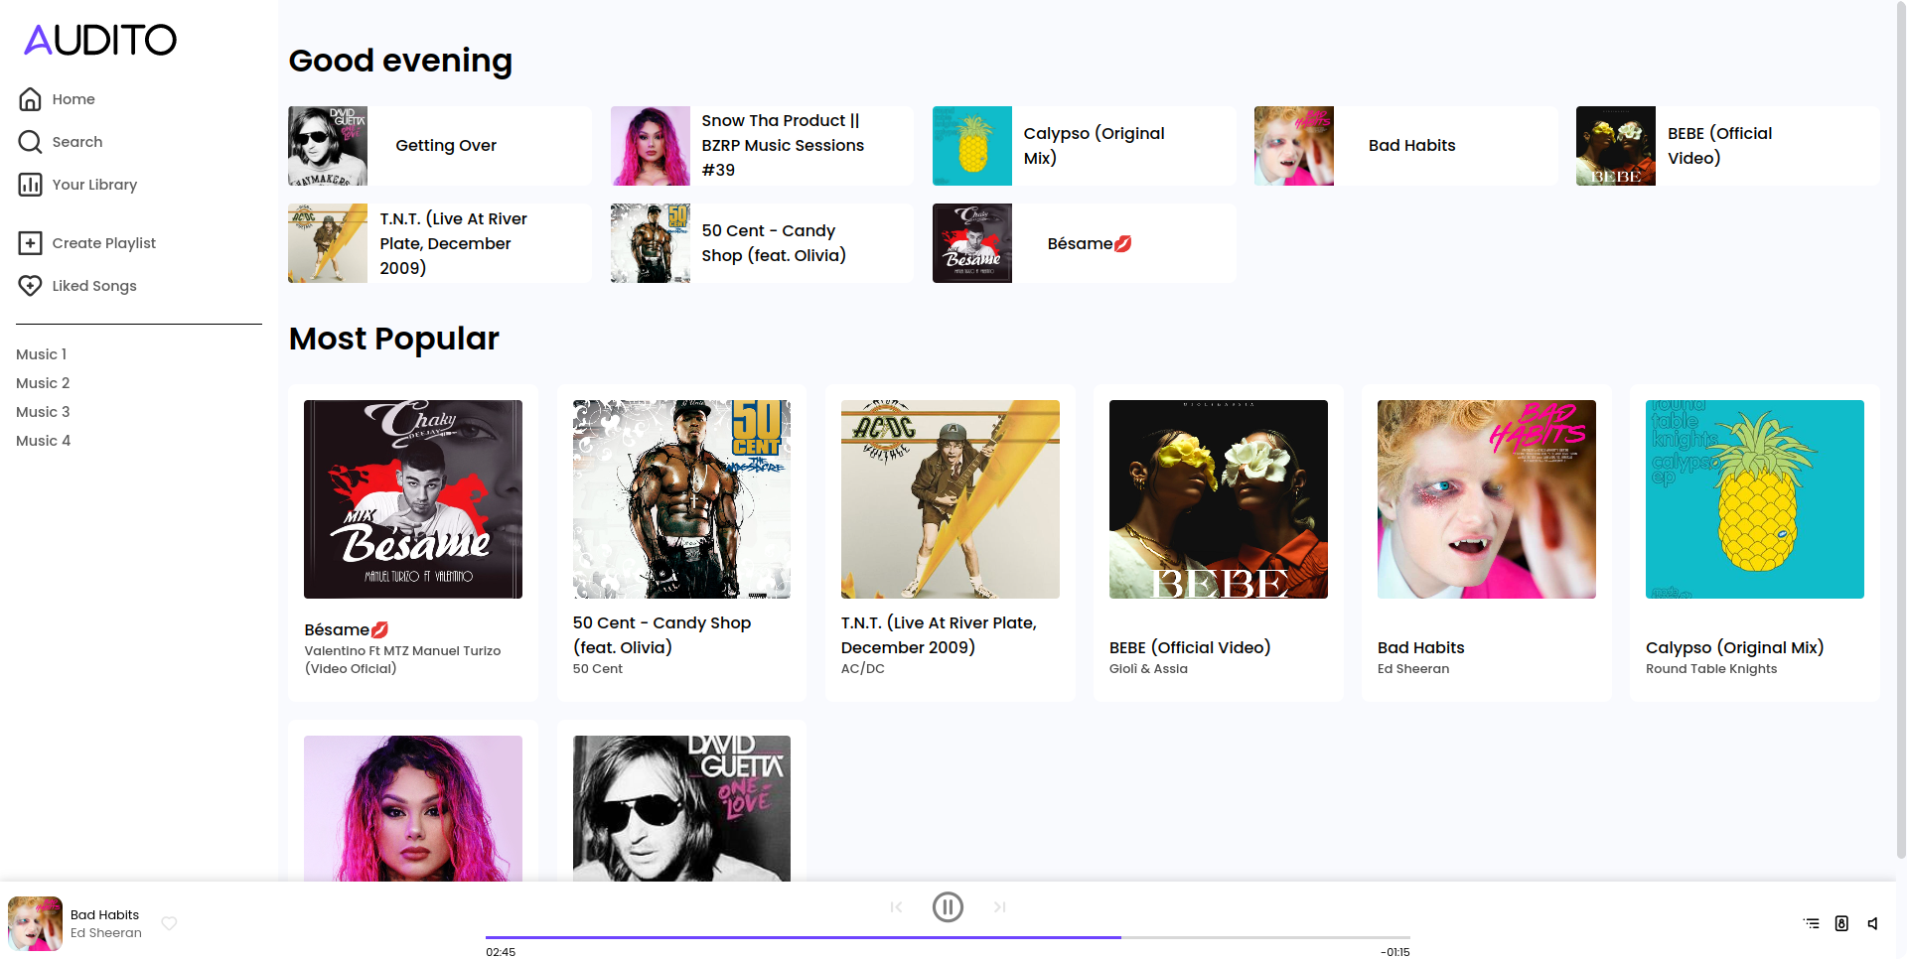Click the Calypso (Original Mix) card title
The image size is (1907, 959).
1734,647
